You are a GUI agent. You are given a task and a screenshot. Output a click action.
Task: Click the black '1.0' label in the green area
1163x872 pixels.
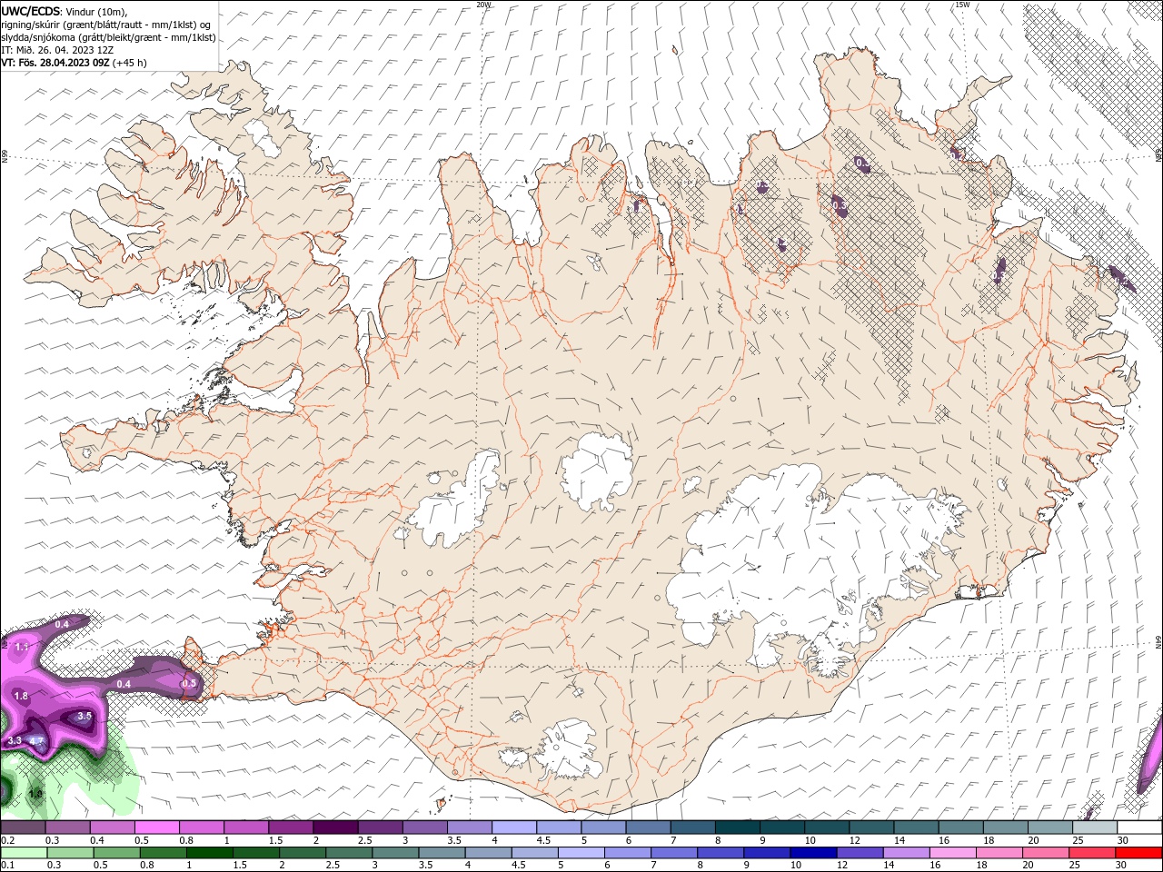click(x=35, y=793)
